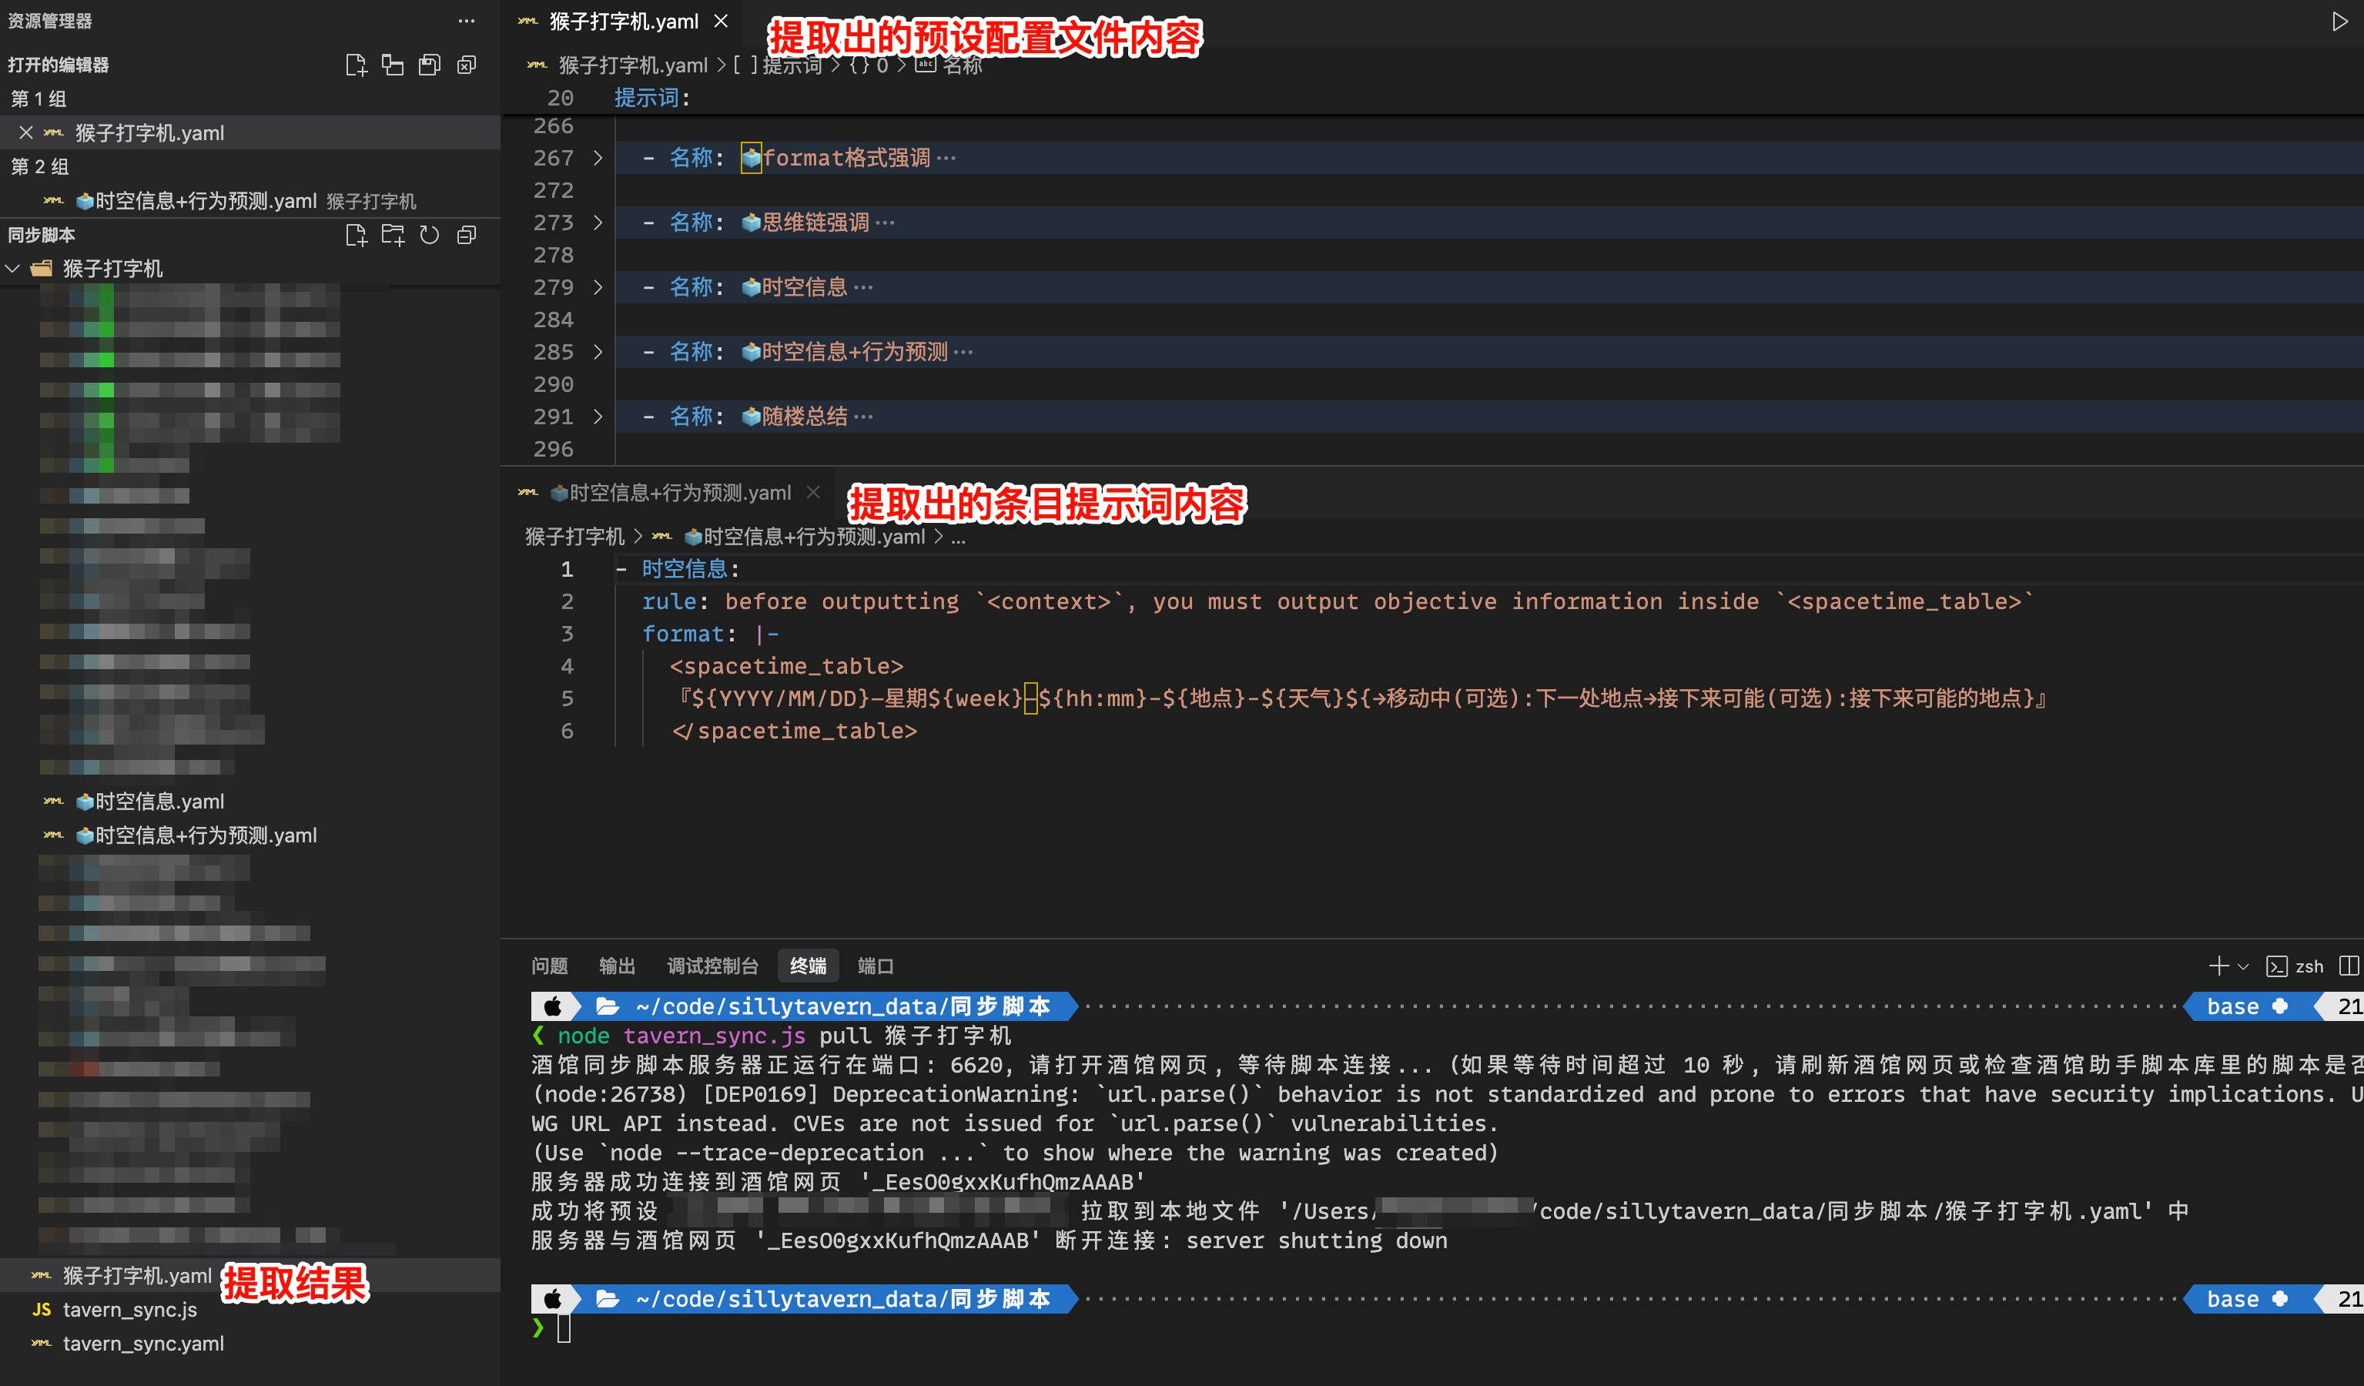Switch to the 问题 panel tab
The image size is (2364, 1386).
click(550, 966)
